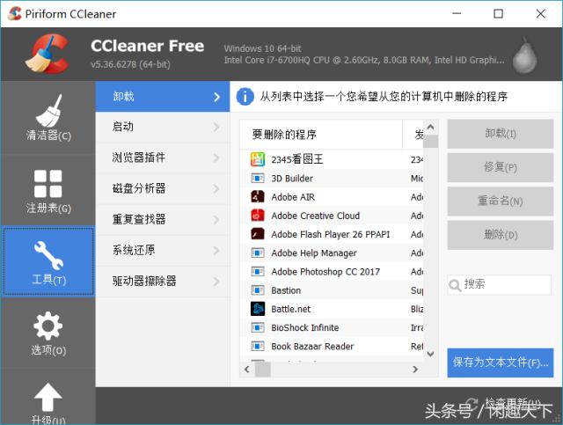The height and width of the screenshot is (425, 563).
Task: Click the chevron beside 系统还原
Action: [x=216, y=251]
